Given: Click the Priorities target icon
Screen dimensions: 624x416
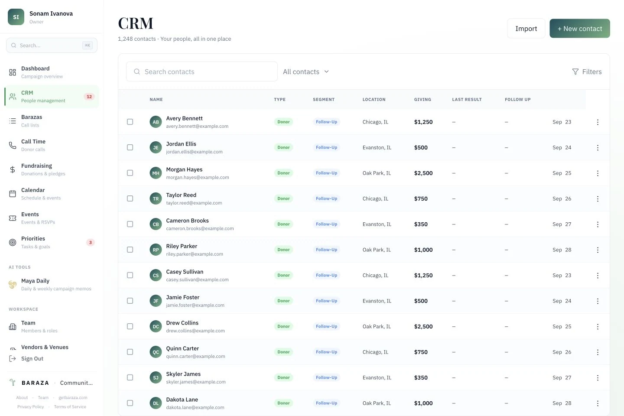Looking at the screenshot, I should (13, 242).
